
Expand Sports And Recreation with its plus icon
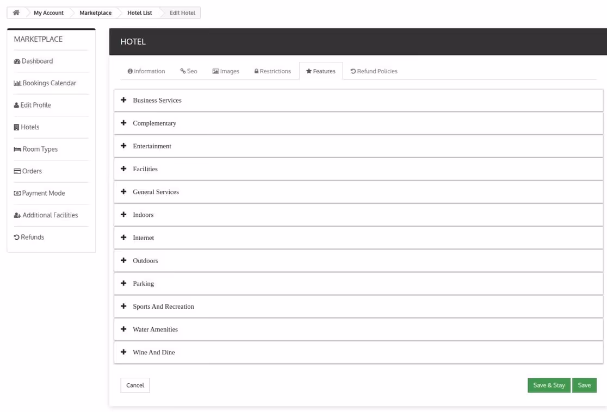123,306
